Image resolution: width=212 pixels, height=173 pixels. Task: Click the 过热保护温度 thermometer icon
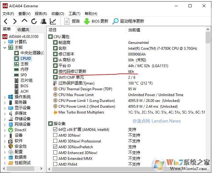55,83
